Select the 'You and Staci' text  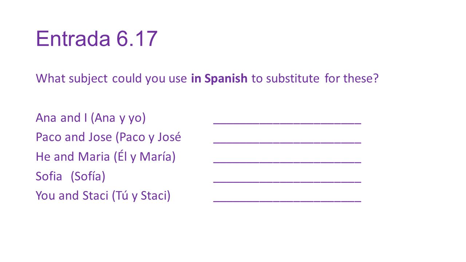coord(72,196)
